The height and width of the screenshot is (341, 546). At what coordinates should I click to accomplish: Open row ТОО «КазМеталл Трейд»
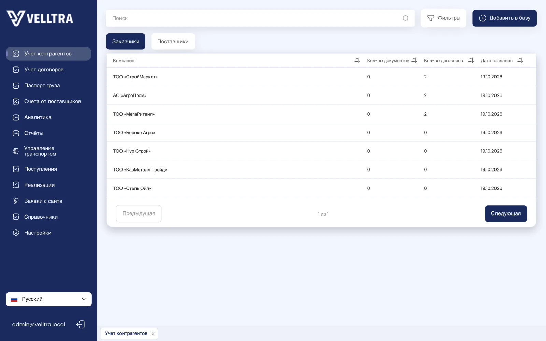(x=321, y=169)
